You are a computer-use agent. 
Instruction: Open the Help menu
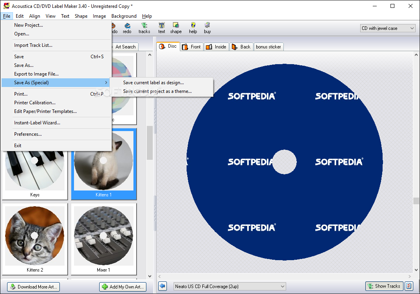click(147, 16)
